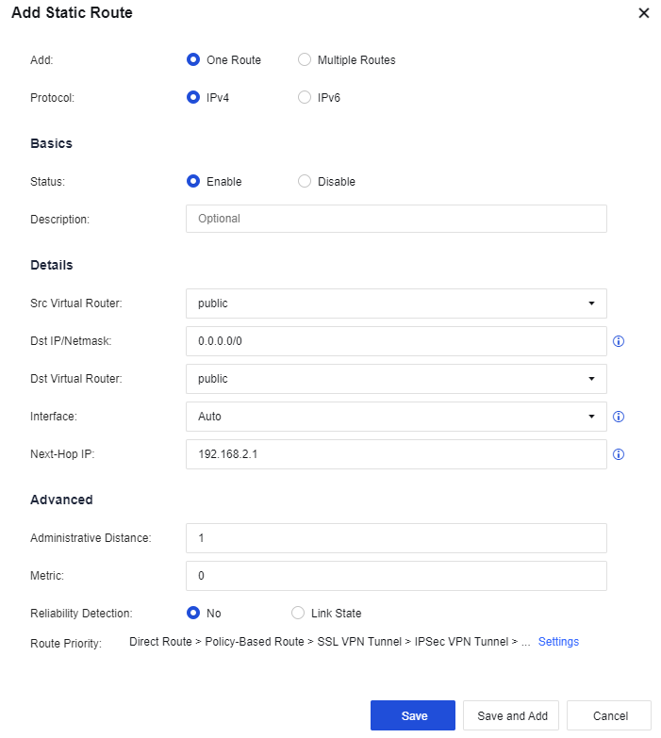Open the Interface dropdown set to Auto
Viewport: 661px width, 738px height.
pos(396,417)
